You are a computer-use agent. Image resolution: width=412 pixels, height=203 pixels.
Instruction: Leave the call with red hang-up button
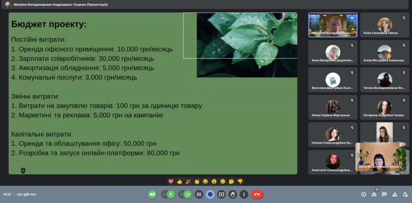tap(257, 194)
